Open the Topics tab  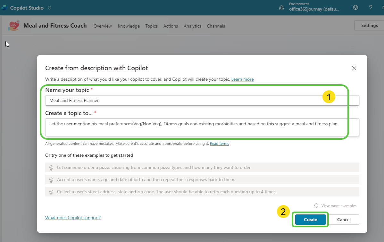coord(151,26)
